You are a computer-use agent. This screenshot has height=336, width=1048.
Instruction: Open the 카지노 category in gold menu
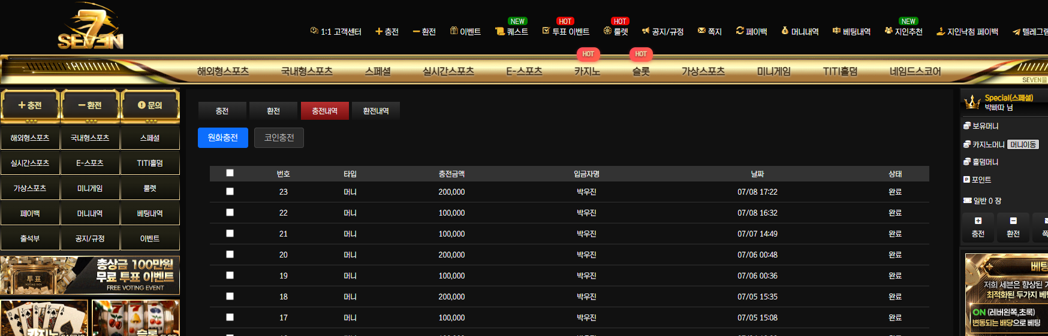click(x=587, y=71)
